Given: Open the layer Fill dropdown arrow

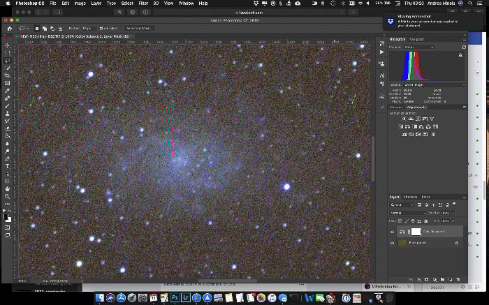Looking at the screenshot, I should (x=453, y=221).
